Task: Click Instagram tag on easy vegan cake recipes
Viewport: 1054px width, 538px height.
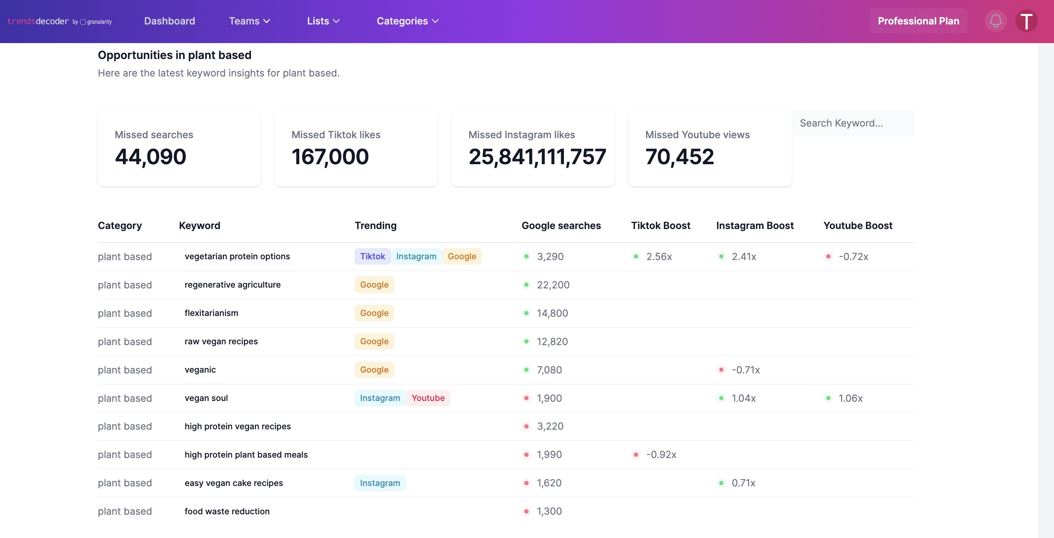Action: [x=380, y=483]
